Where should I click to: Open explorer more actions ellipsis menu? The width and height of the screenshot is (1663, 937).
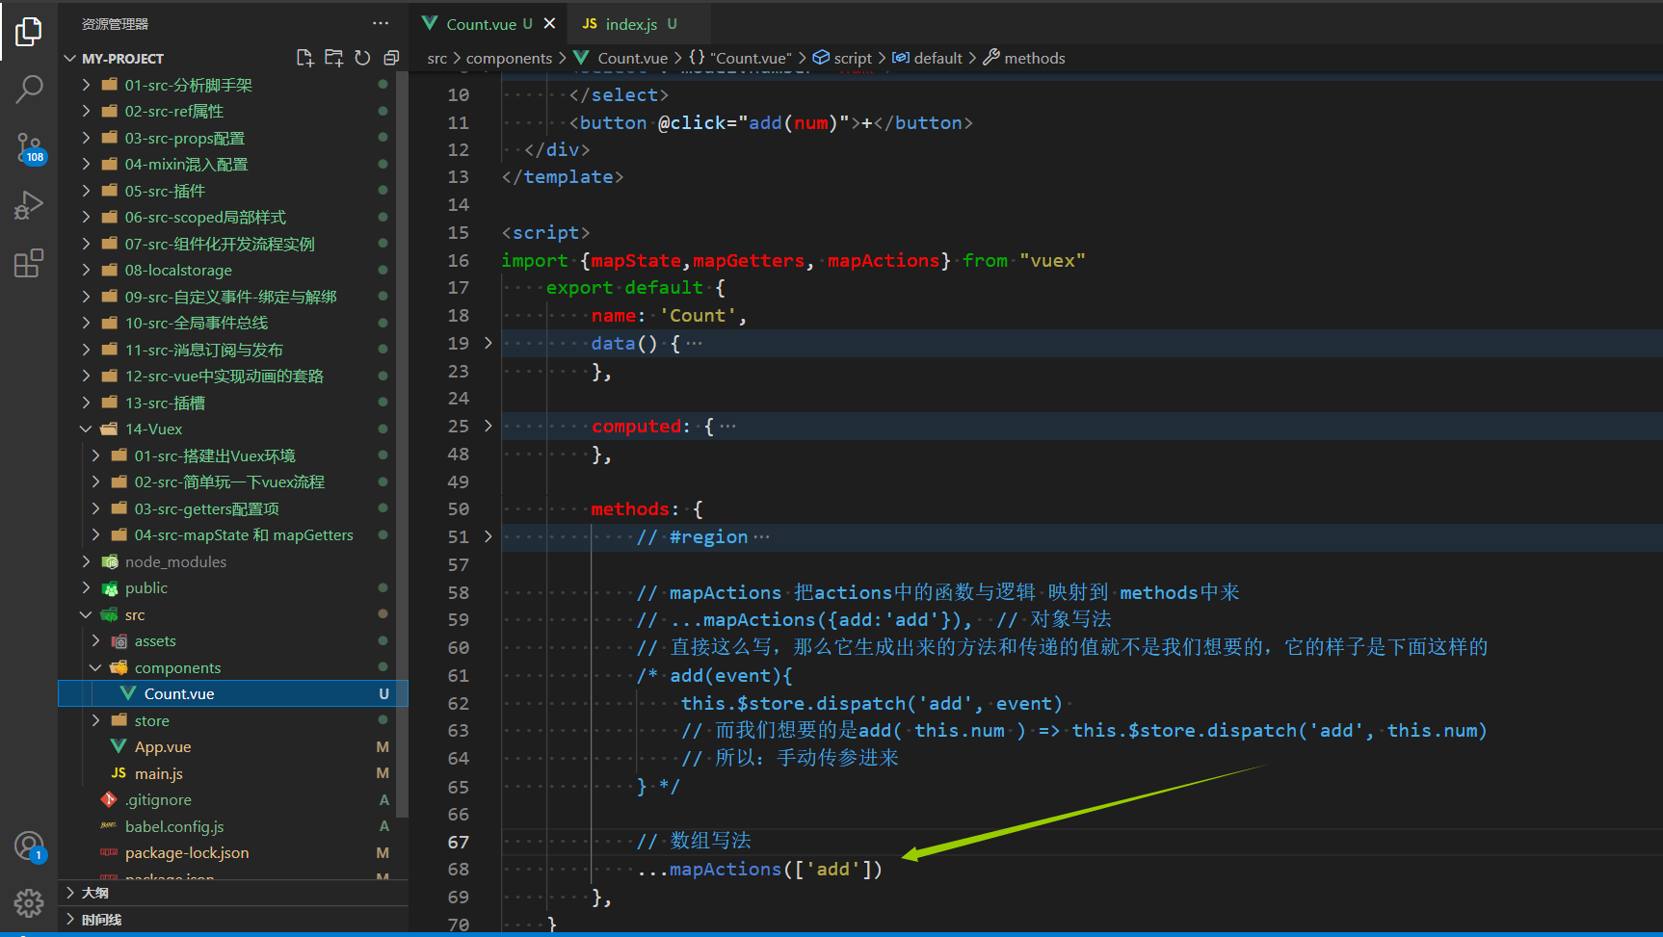[x=381, y=23]
